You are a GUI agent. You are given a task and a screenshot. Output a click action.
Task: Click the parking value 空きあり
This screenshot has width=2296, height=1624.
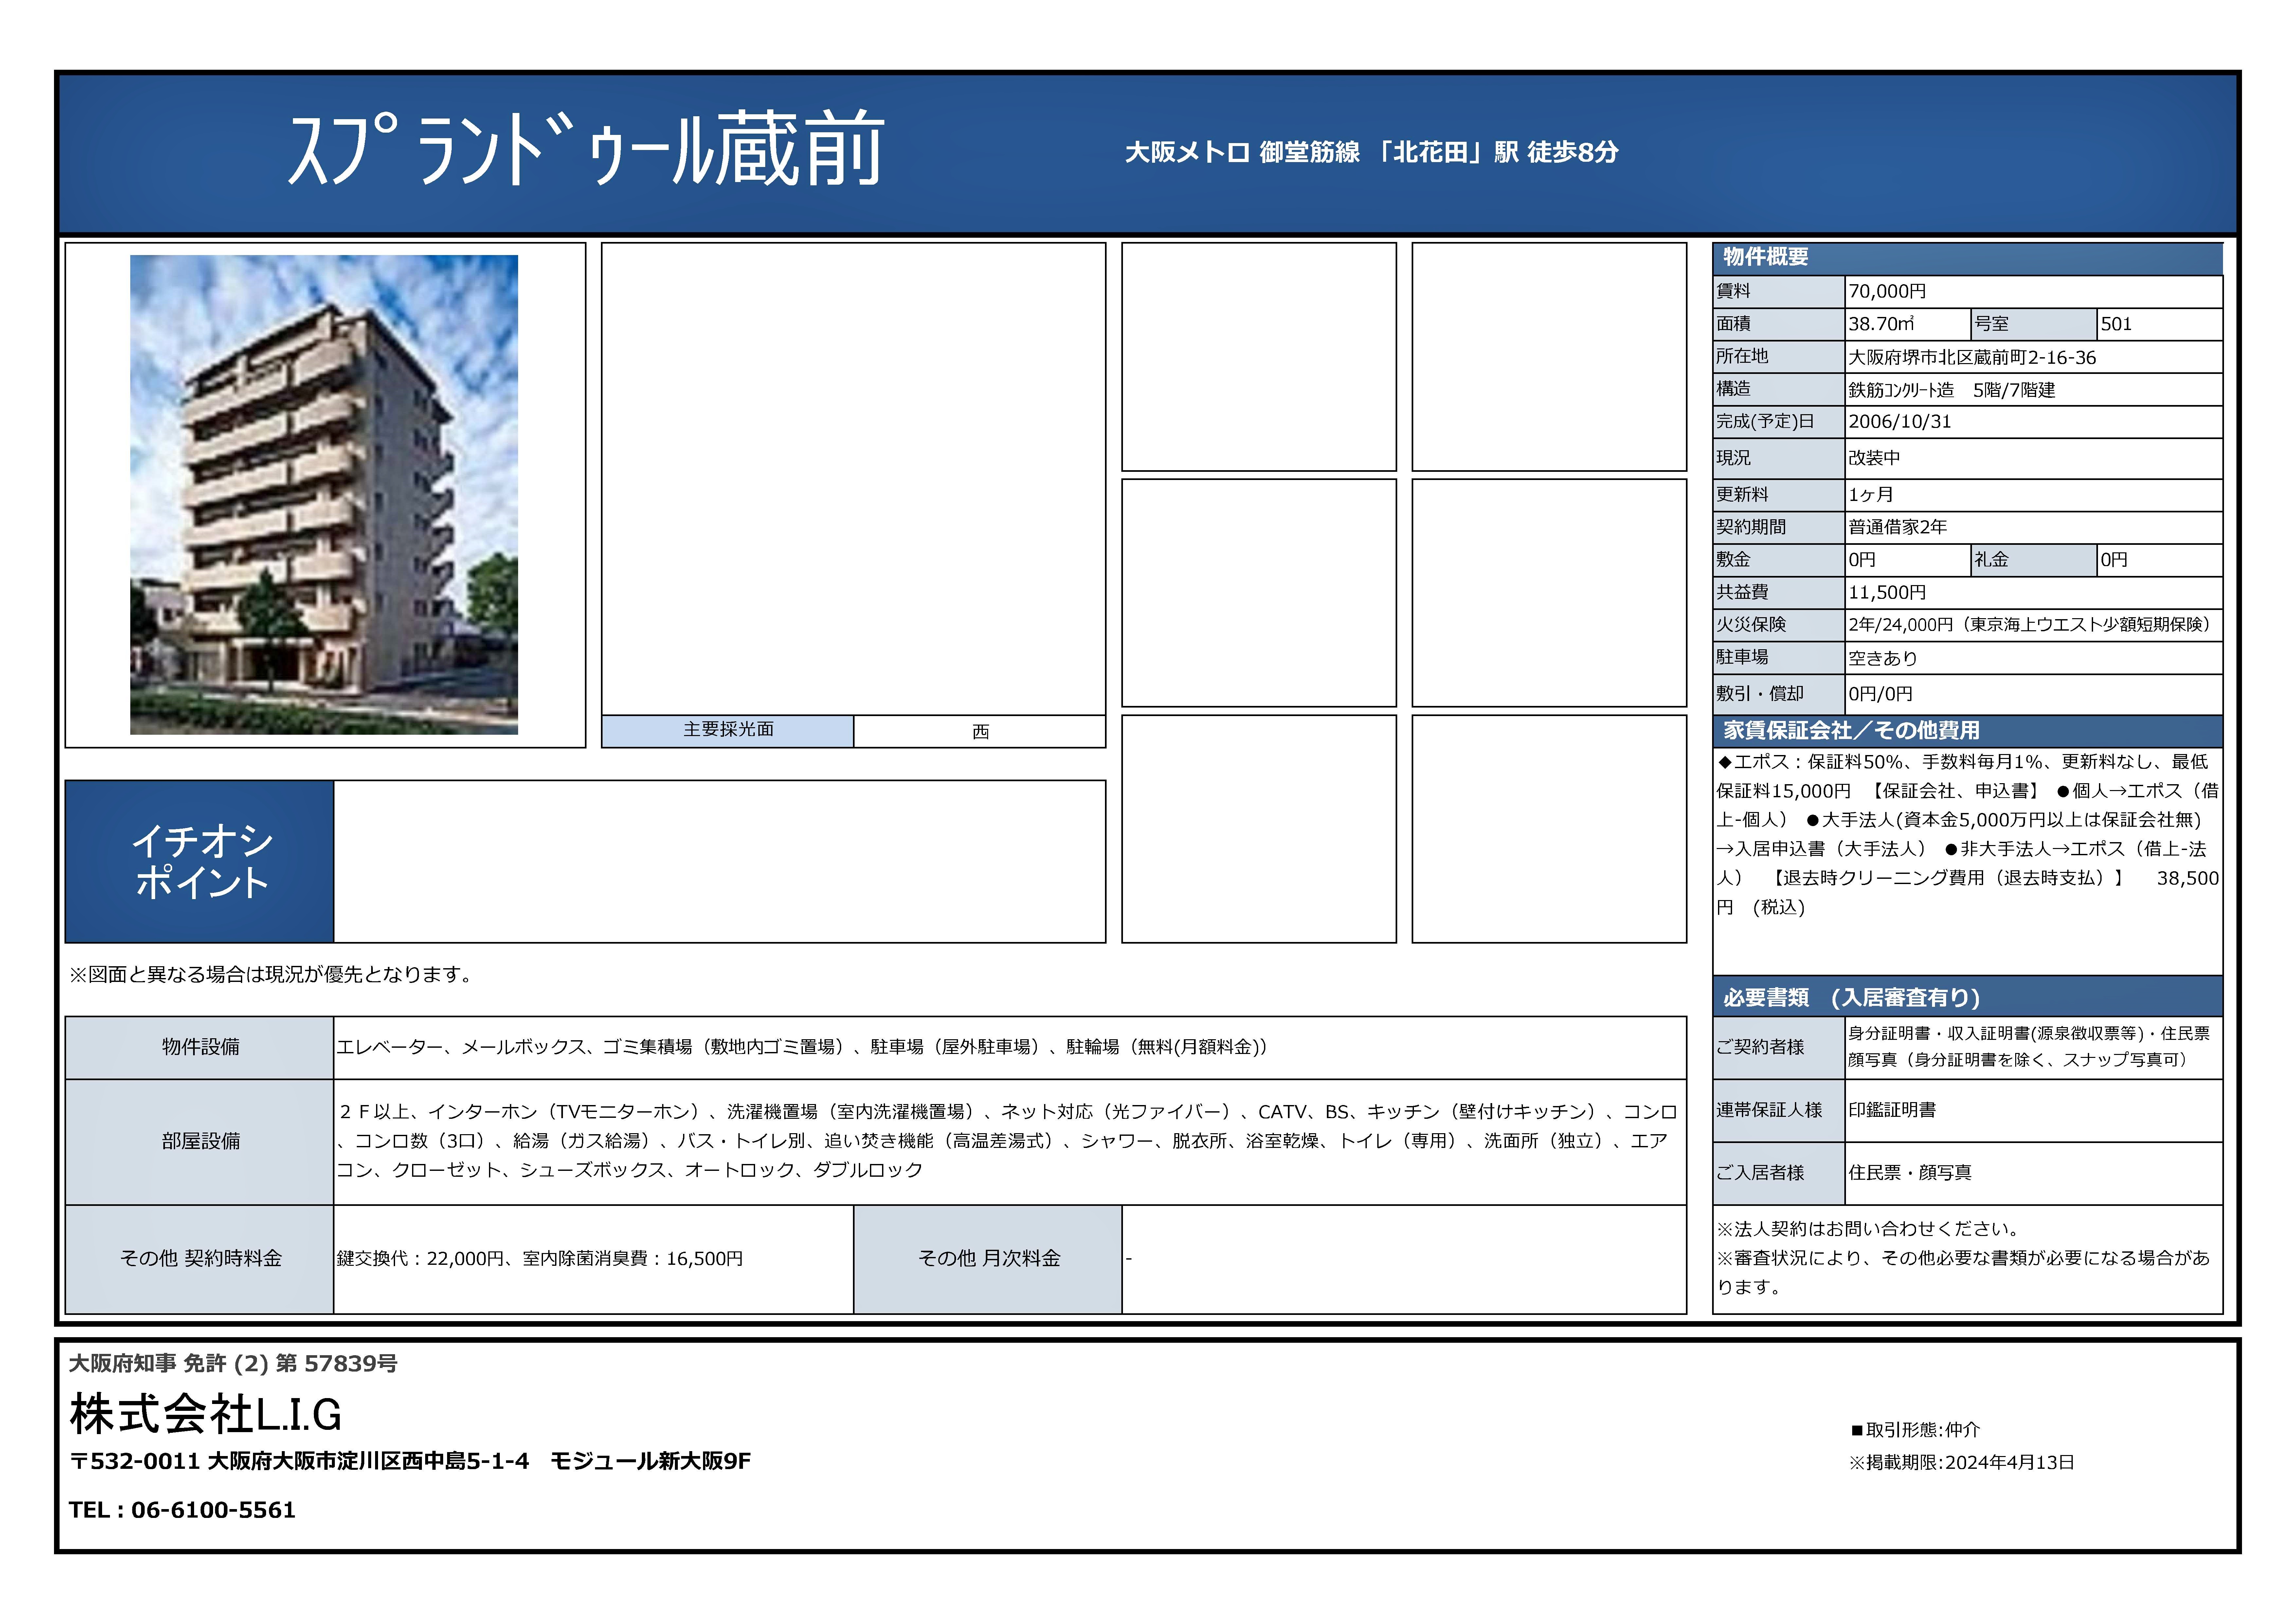[x=1883, y=658]
